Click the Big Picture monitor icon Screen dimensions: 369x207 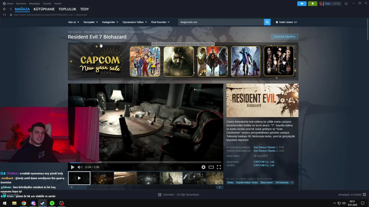(346, 3)
